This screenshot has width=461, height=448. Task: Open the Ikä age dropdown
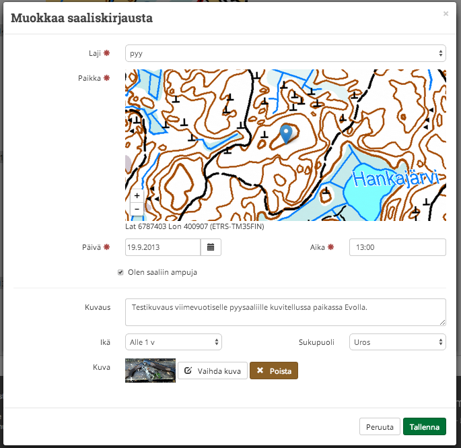click(174, 342)
